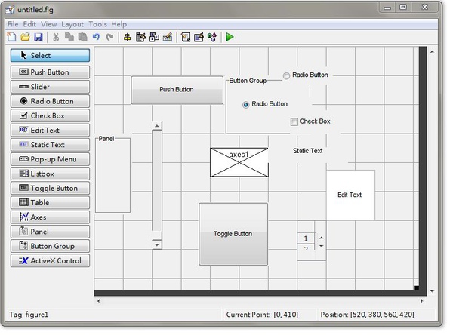Open the File menu
Viewport: 453px width, 335px height.
(13, 24)
